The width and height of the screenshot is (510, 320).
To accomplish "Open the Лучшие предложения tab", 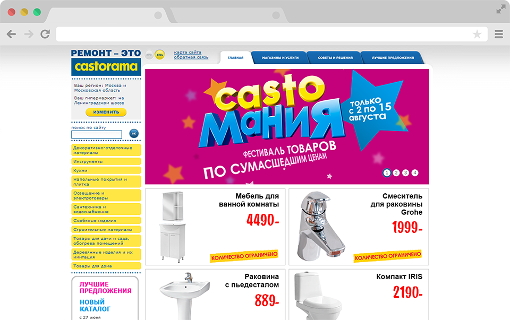I will point(393,57).
